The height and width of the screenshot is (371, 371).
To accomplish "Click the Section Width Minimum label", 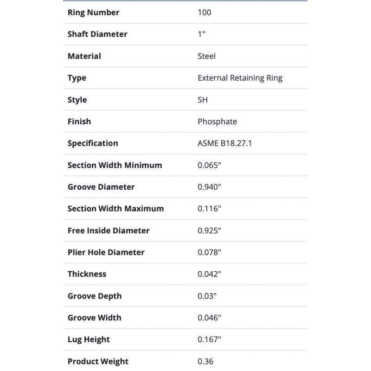I will coord(115,165).
